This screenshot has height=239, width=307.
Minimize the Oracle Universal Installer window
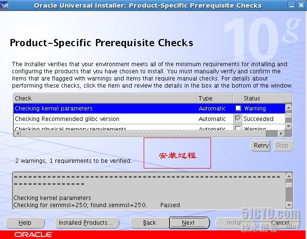point(292,5)
